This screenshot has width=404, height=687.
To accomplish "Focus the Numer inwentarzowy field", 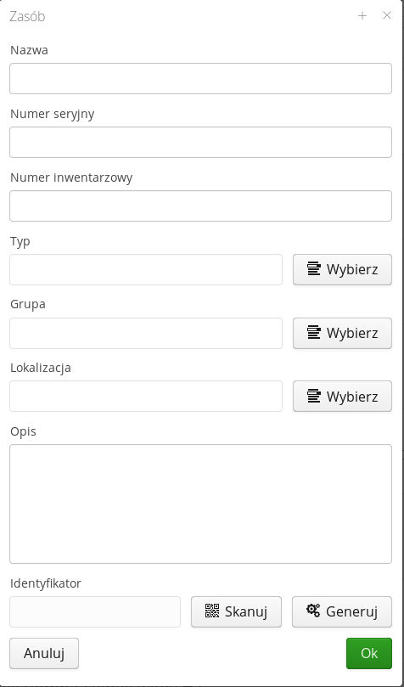I will tap(200, 206).
